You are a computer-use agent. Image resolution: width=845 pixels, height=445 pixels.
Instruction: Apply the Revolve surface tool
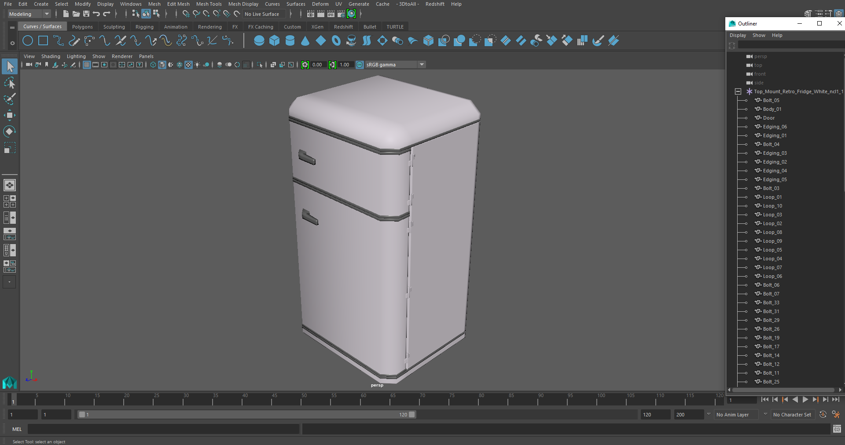[351, 41]
